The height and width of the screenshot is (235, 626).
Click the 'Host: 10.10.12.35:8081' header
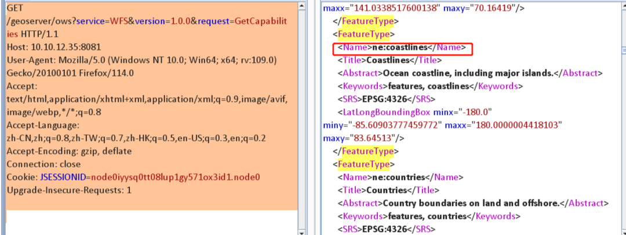(x=54, y=47)
